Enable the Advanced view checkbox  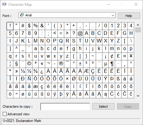click(5, 114)
